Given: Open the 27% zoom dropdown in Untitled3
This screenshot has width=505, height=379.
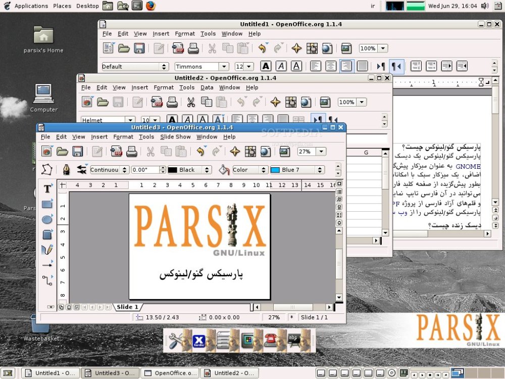Looking at the screenshot, I should click(x=321, y=152).
